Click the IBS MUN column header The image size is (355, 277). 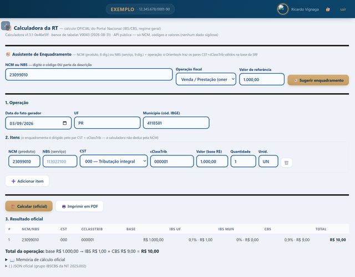point(226,229)
